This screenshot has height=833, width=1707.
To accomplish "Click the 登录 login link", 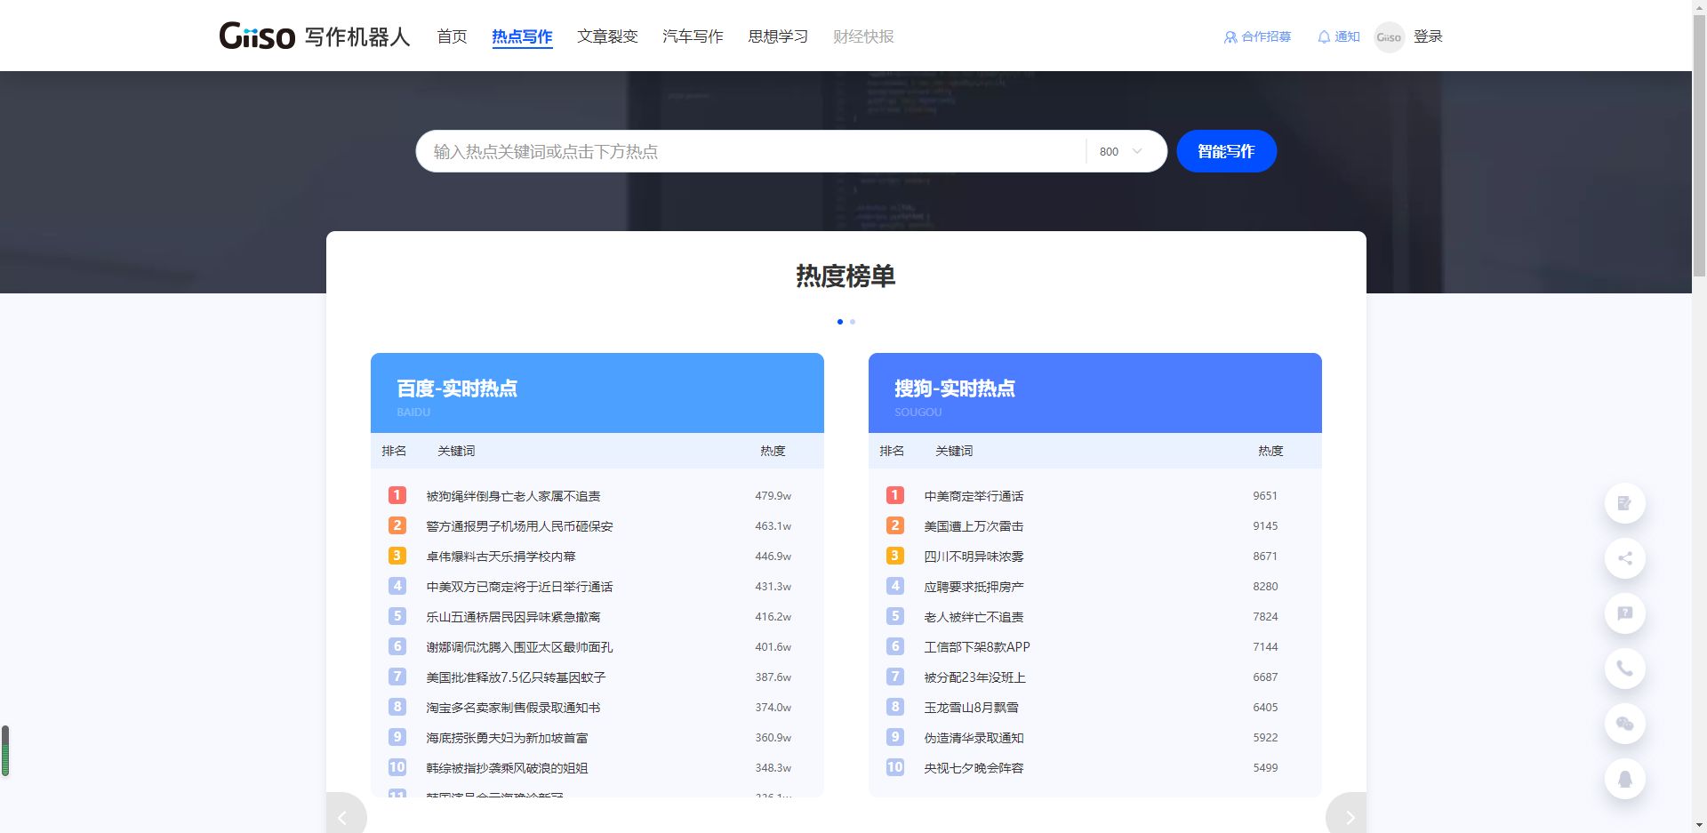I will coord(1428,36).
